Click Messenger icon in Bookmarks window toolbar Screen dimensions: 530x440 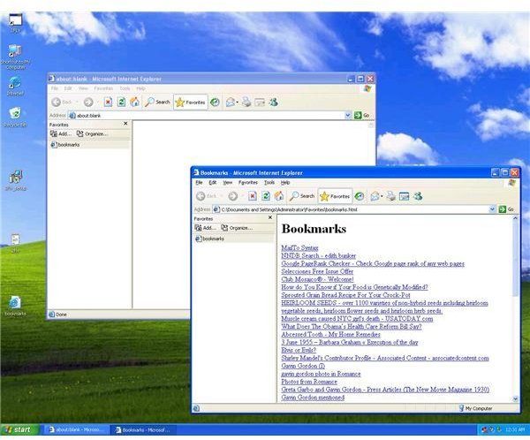[x=418, y=196]
